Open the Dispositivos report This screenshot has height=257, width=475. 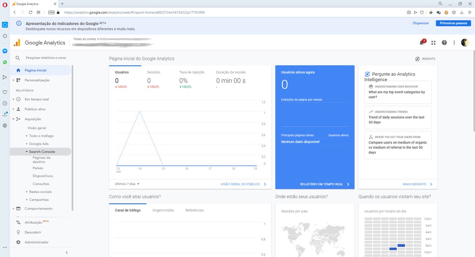tap(42, 176)
